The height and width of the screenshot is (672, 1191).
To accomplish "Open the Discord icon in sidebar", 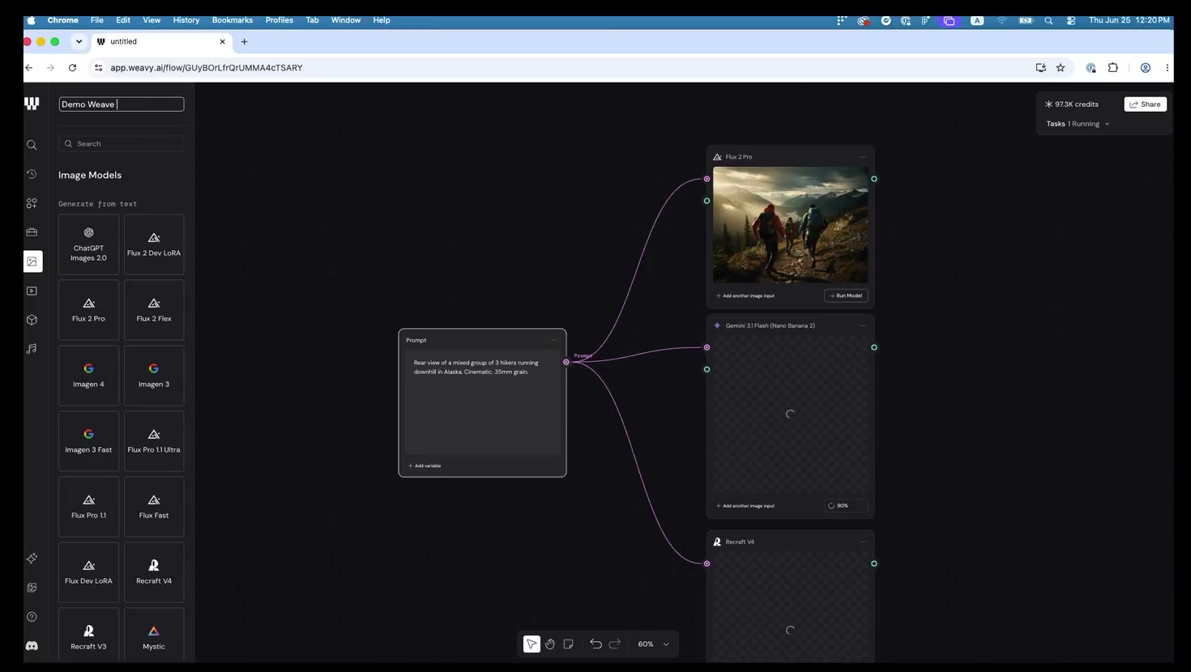I will click(x=32, y=646).
